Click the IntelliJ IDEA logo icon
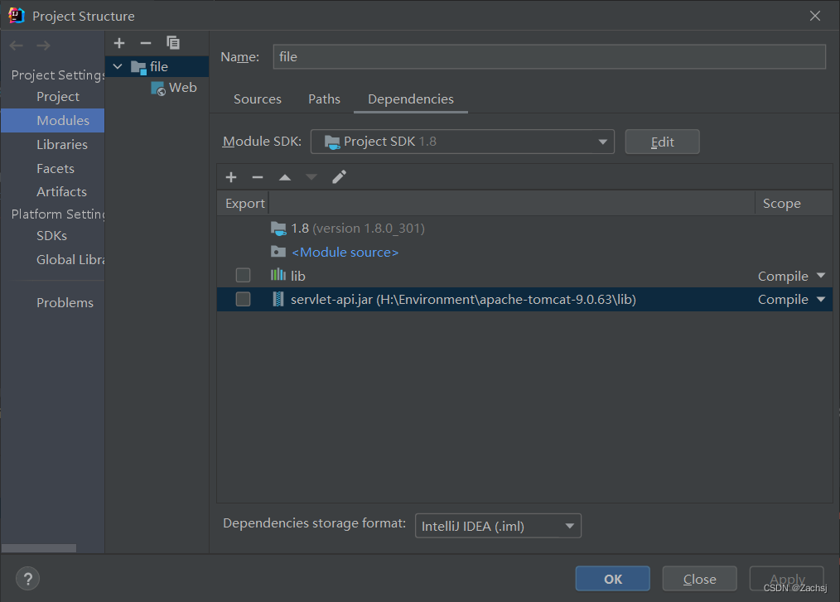 tap(17, 16)
